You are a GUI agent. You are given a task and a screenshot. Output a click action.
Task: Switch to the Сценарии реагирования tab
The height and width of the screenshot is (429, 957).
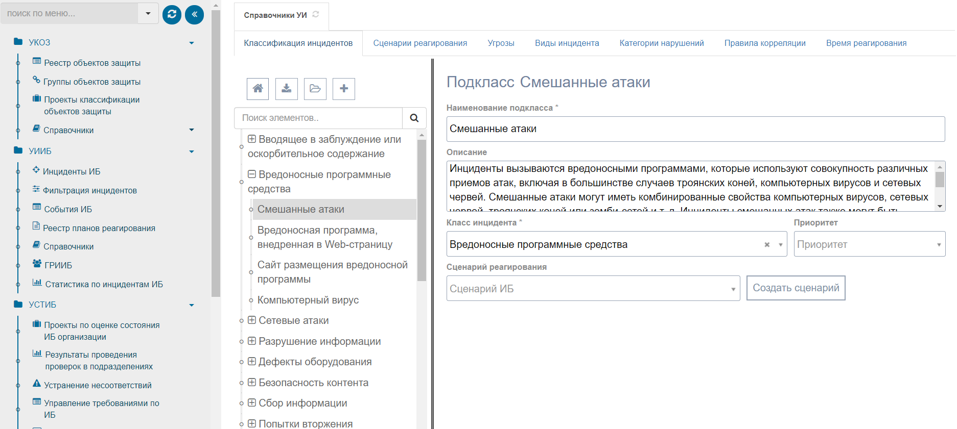(x=420, y=43)
